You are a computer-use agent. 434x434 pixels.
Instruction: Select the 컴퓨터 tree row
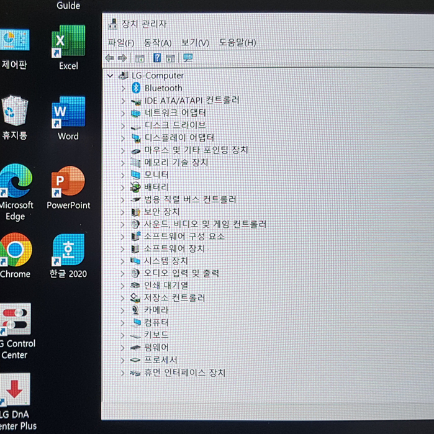(x=156, y=322)
